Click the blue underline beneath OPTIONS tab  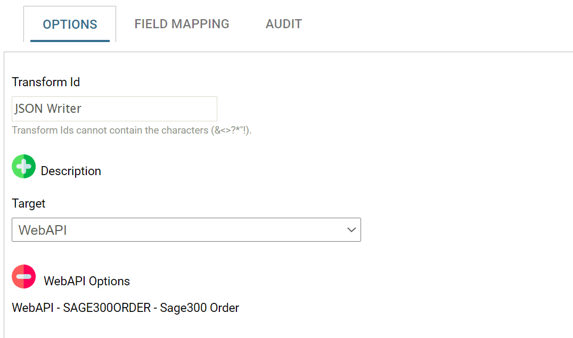(70, 40)
